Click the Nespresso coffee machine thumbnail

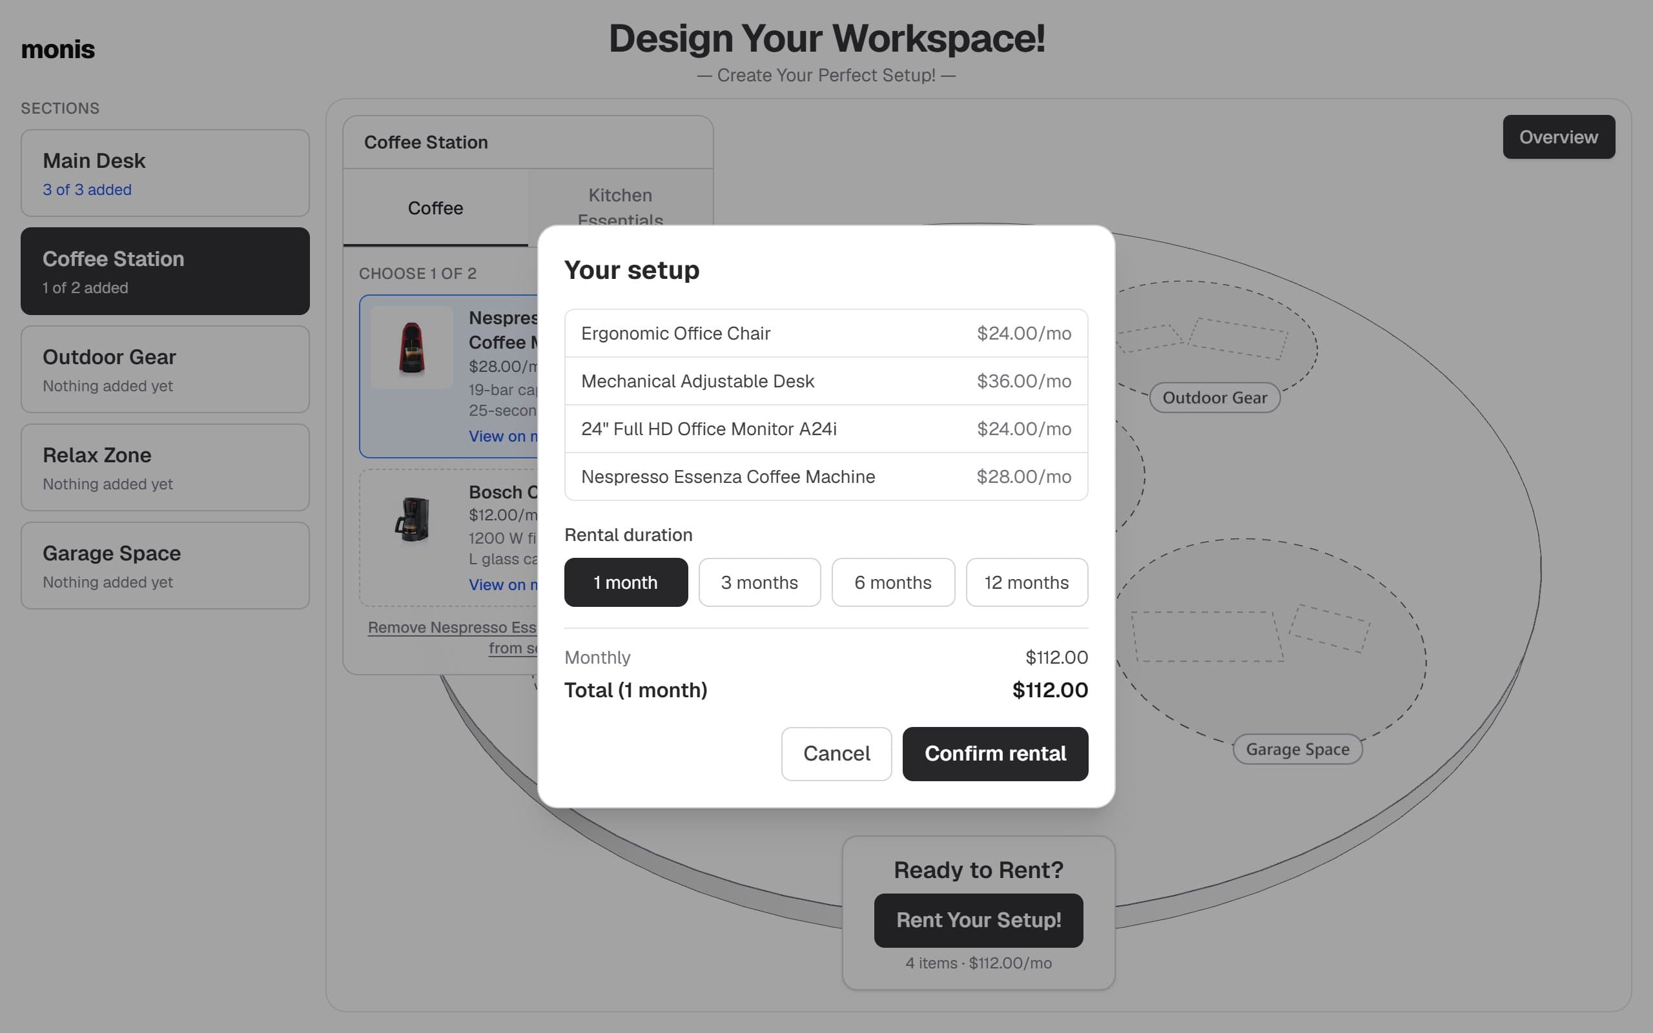[412, 348]
